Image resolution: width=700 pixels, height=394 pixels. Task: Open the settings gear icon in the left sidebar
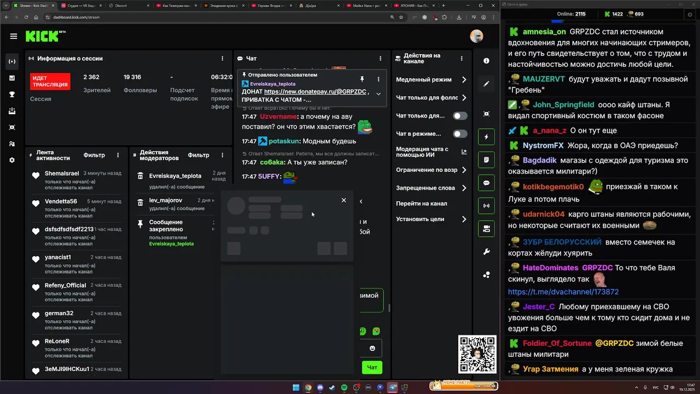click(12, 160)
